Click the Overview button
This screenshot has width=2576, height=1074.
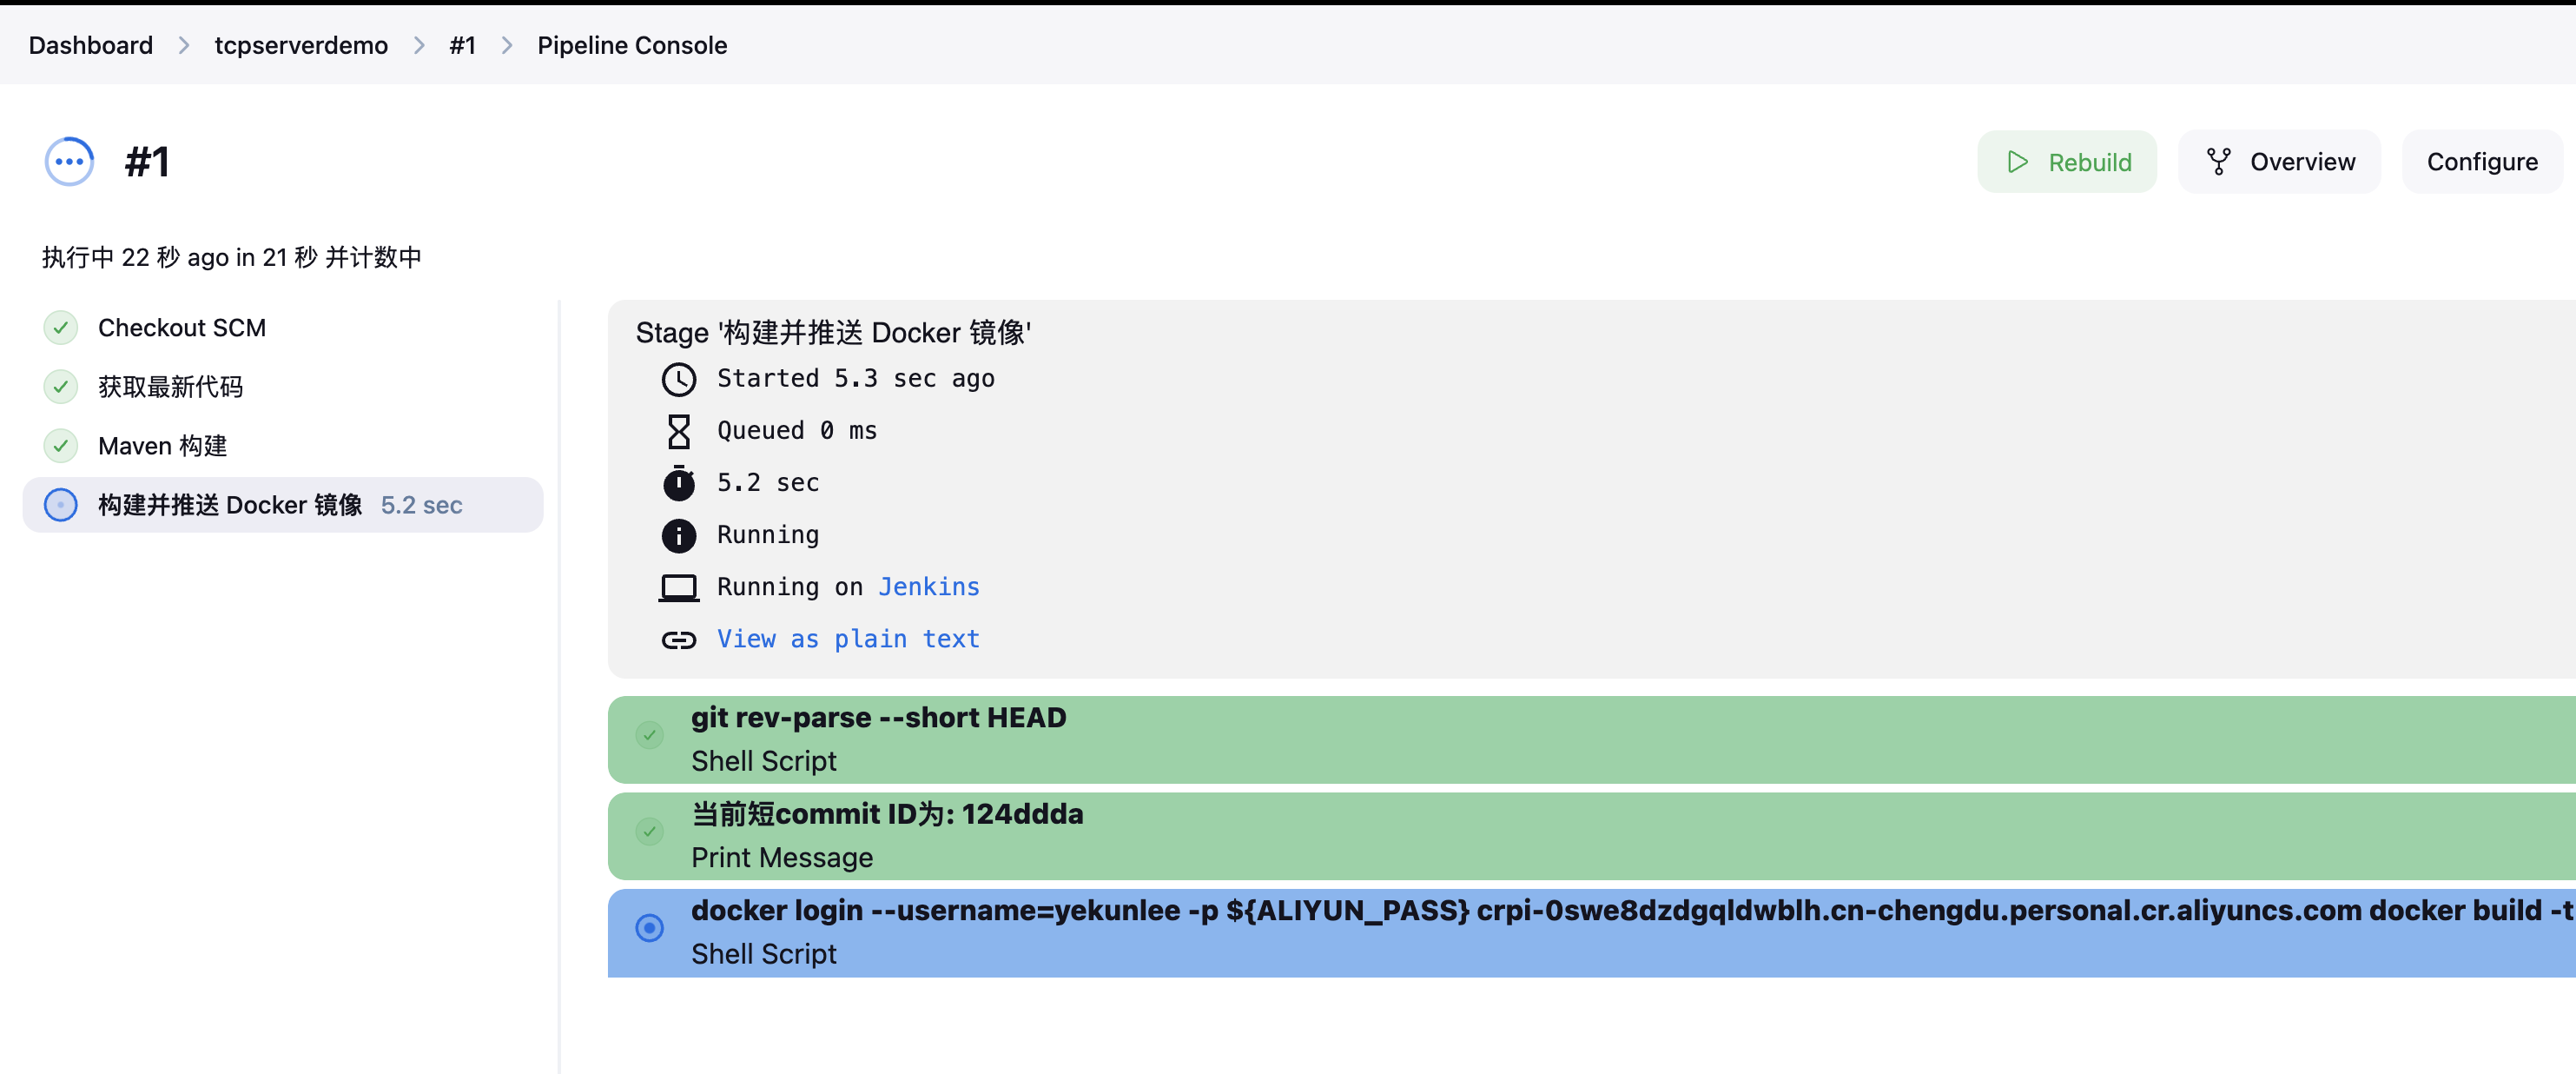tap(2280, 161)
